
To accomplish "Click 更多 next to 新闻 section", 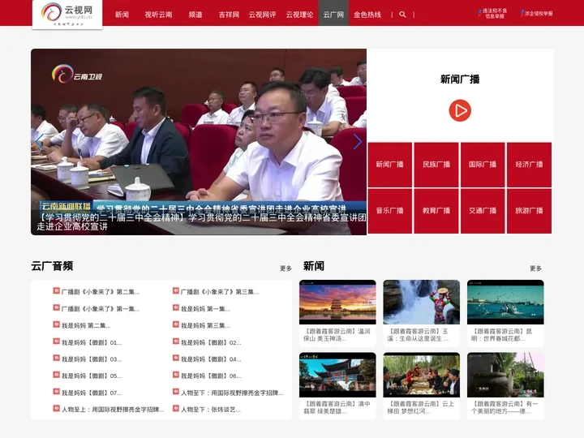I will click(535, 268).
